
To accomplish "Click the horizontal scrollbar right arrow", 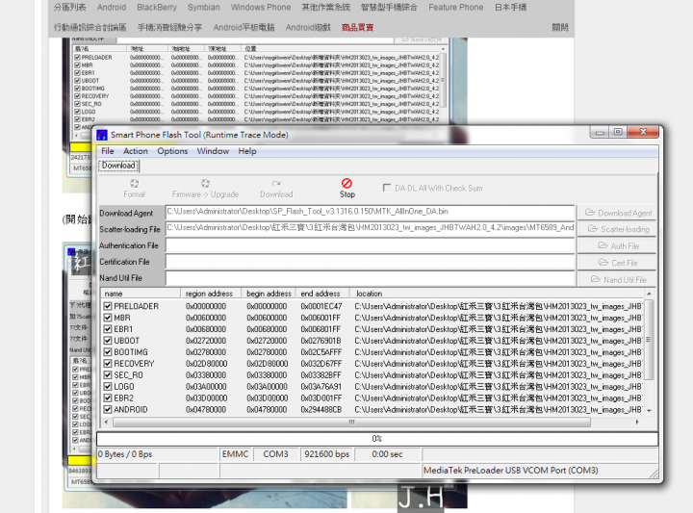I will [x=637, y=422].
